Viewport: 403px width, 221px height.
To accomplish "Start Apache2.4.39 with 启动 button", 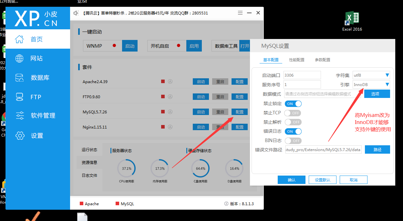I will pyautogui.click(x=201, y=82).
